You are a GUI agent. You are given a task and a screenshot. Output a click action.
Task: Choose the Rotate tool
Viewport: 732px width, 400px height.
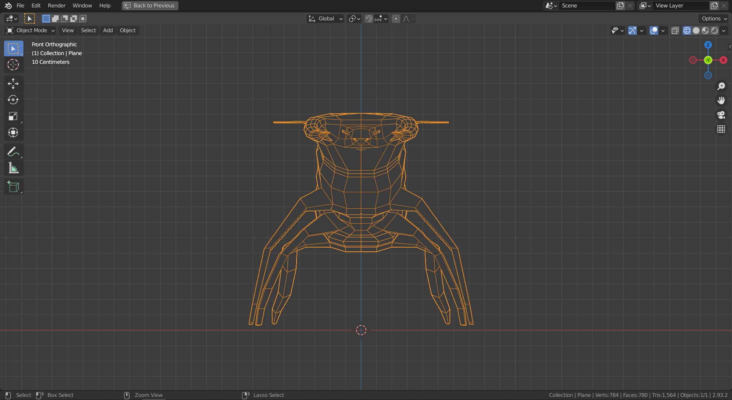tap(13, 100)
